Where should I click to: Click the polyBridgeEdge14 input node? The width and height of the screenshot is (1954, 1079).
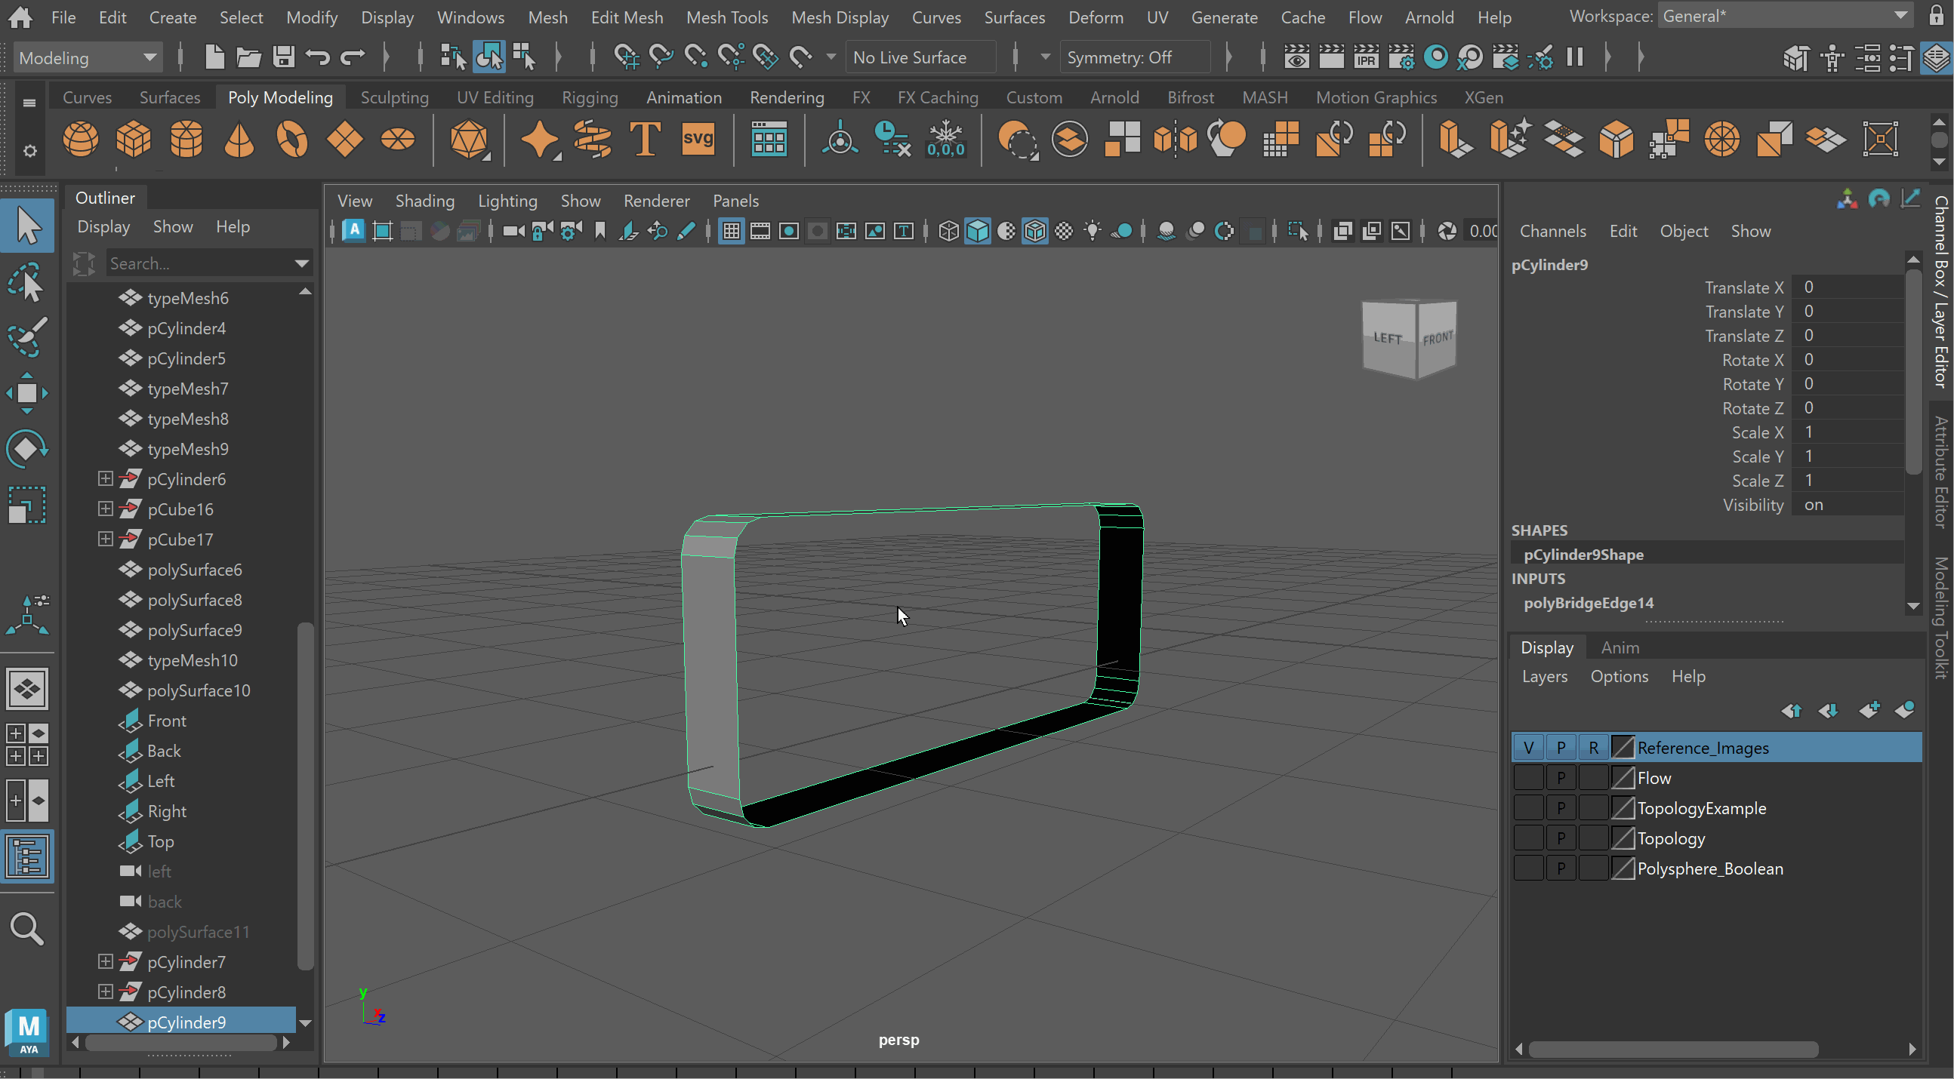coord(1589,603)
